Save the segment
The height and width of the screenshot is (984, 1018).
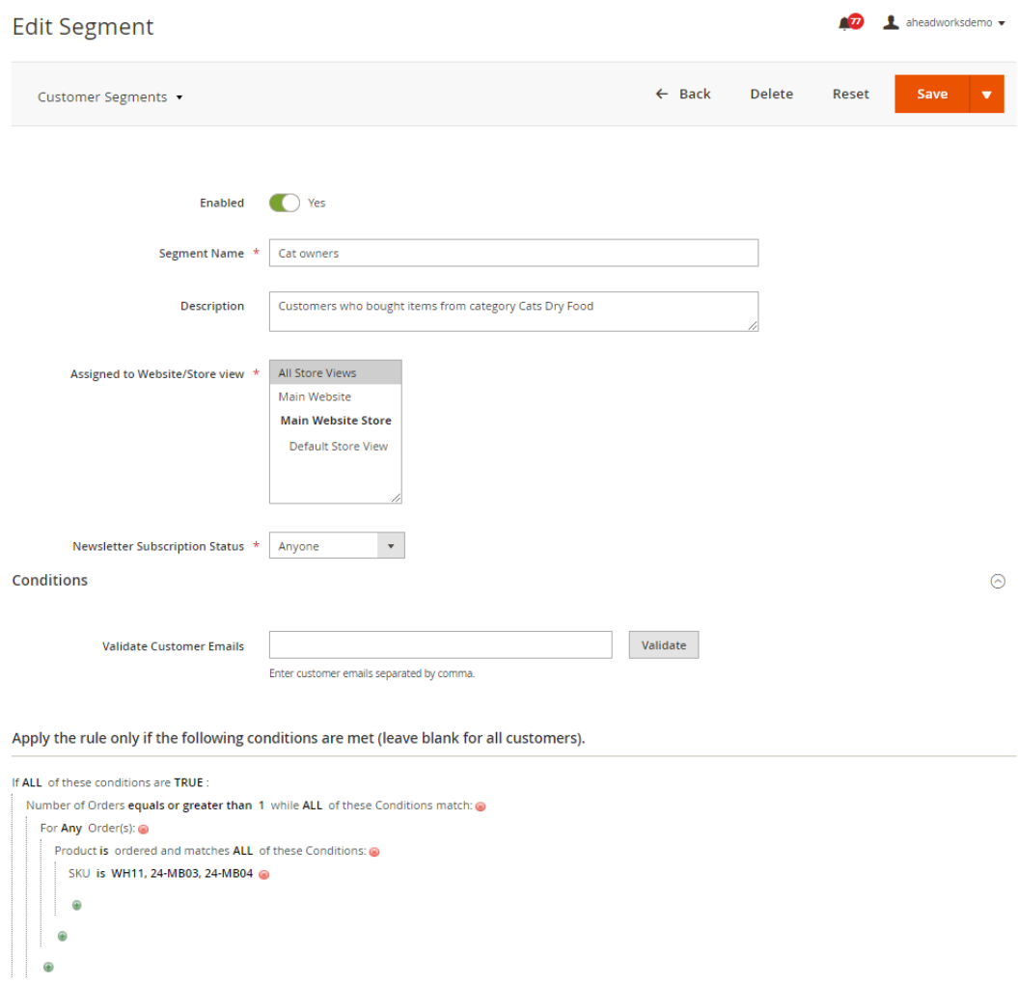coord(932,94)
